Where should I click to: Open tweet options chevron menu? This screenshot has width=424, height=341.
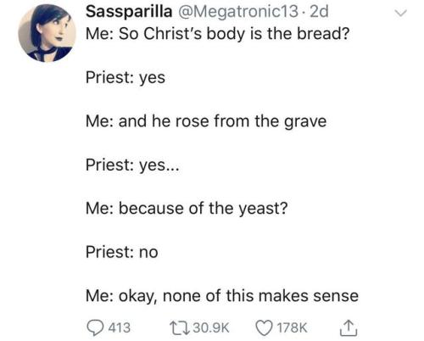point(400,13)
